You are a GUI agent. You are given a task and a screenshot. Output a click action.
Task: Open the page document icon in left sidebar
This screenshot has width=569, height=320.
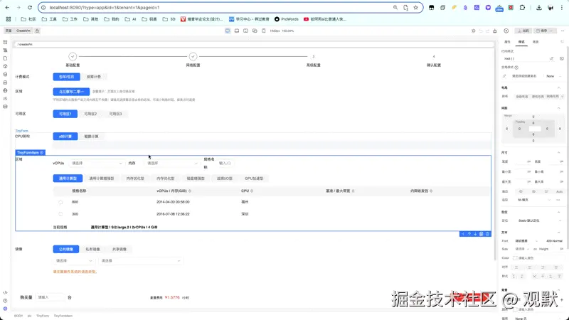[5, 58]
